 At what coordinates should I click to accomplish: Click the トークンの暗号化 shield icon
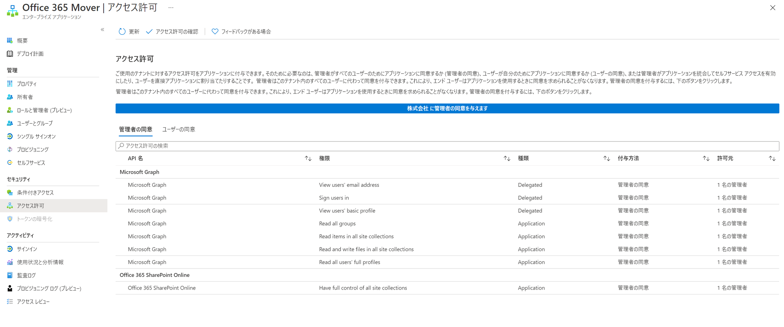10,219
